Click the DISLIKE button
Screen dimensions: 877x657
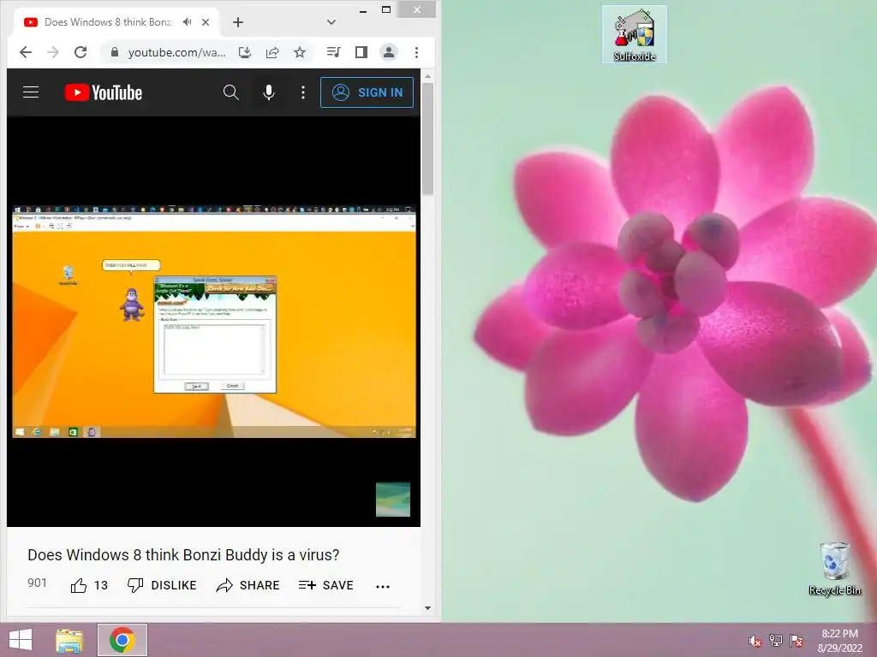coord(162,585)
